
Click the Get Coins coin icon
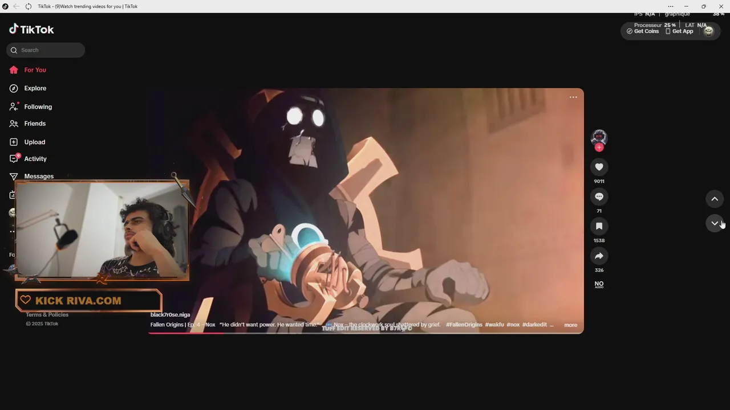point(630,31)
